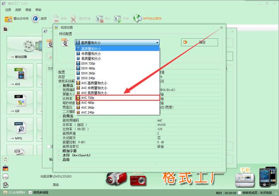Select 中质量和大小 preset option
The width and height of the screenshot is (279, 196).
pyautogui.click(x=118, y=54)
